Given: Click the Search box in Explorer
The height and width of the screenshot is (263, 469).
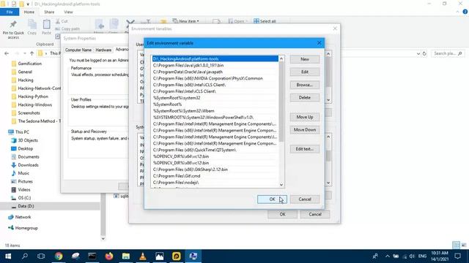Looking at the screenshot, I should [x=448, y=53].
